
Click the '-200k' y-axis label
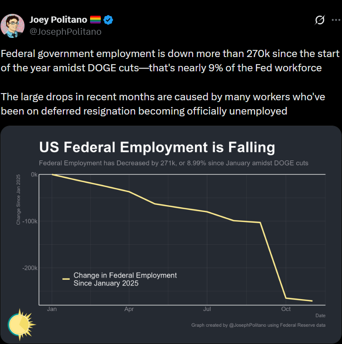tap(29, 268)
